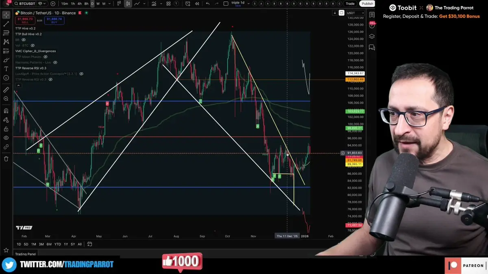The image size is (488, 274).
Task: Show Harmonic Patterns - Live indicator
Action: pos(55,63)
